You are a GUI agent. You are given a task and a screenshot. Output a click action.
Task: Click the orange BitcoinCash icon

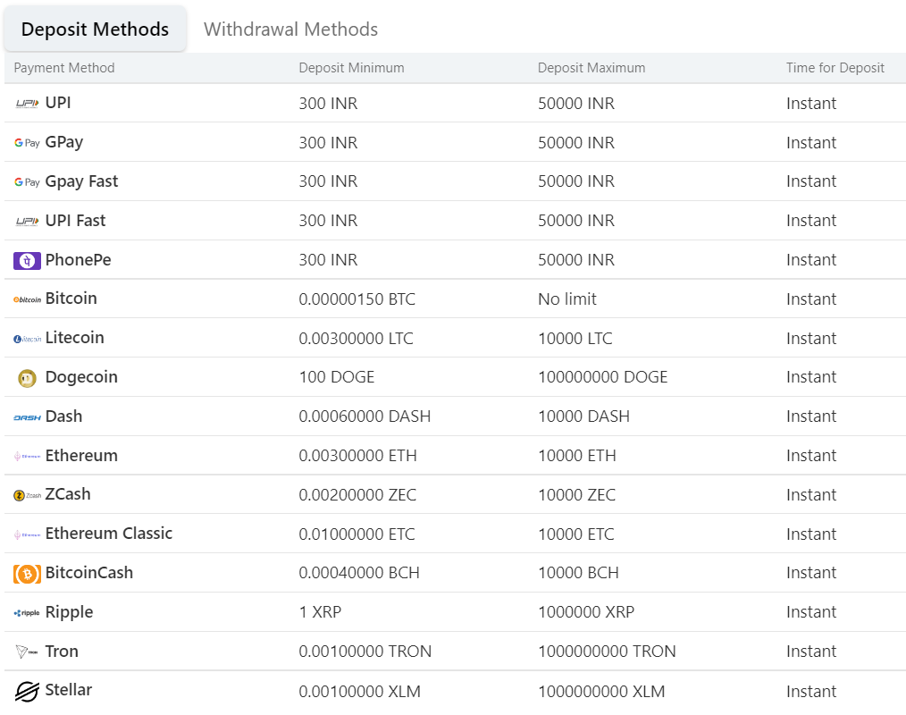tap(27, 574)
